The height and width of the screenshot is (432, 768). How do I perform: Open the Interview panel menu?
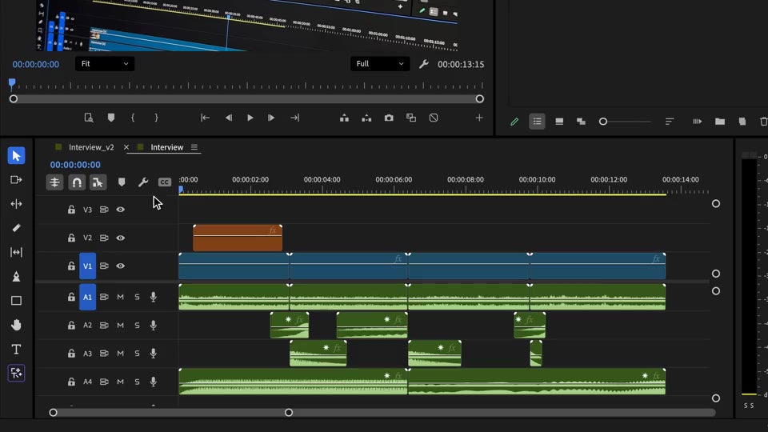click(x=194, y=147)
